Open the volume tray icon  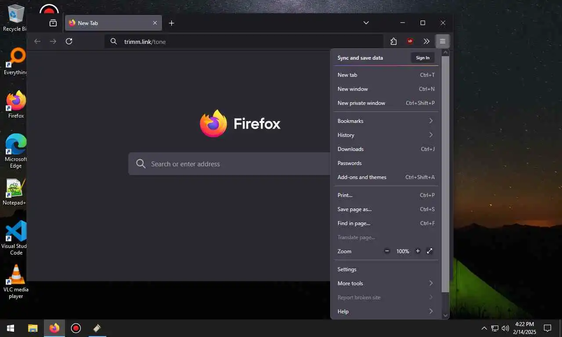505,328
